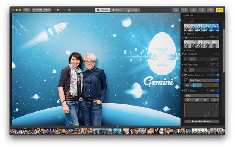This screenshot has width=235, height=148.
Task: Auto-enhance photo with magic wand icon
Action: [x=211, y=10]
